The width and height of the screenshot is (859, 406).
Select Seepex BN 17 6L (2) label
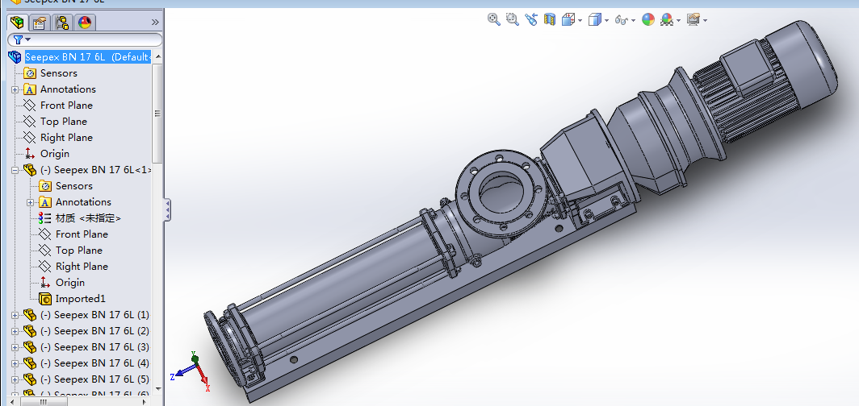tap(94, 331)
